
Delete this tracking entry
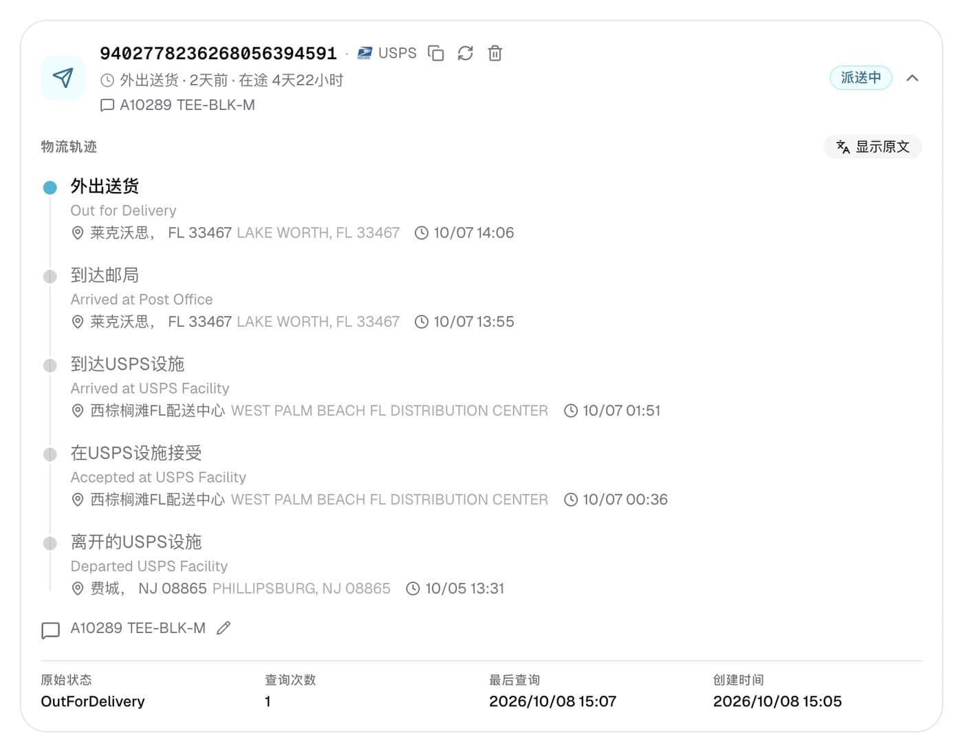pos(495,53)
